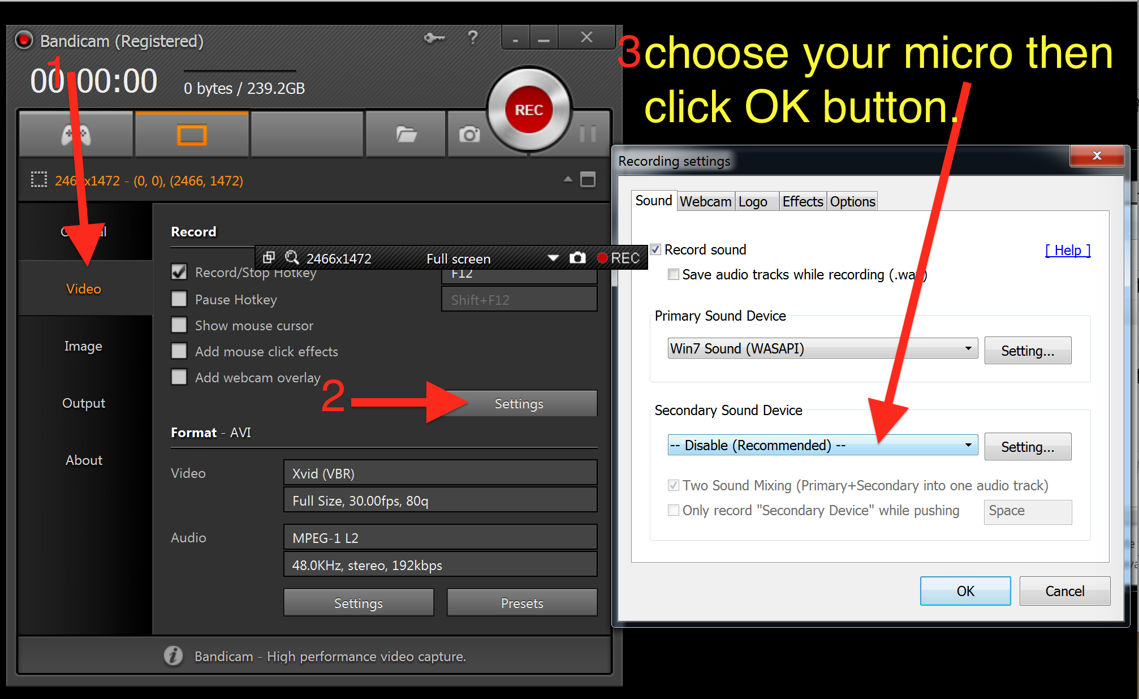Open Full screen dropdown arrow
The image size is (1139, 699).
point(553,258)
